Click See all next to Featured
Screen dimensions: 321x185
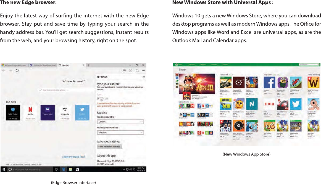(231, 75)
